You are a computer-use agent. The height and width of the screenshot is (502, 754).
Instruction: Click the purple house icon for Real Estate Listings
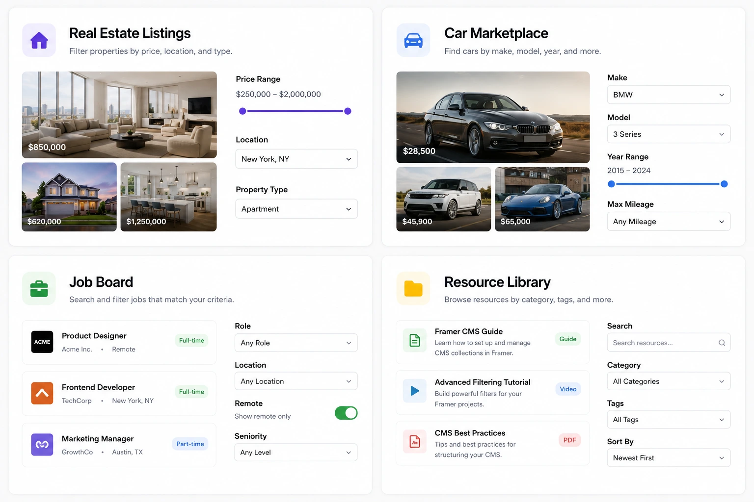39,40
